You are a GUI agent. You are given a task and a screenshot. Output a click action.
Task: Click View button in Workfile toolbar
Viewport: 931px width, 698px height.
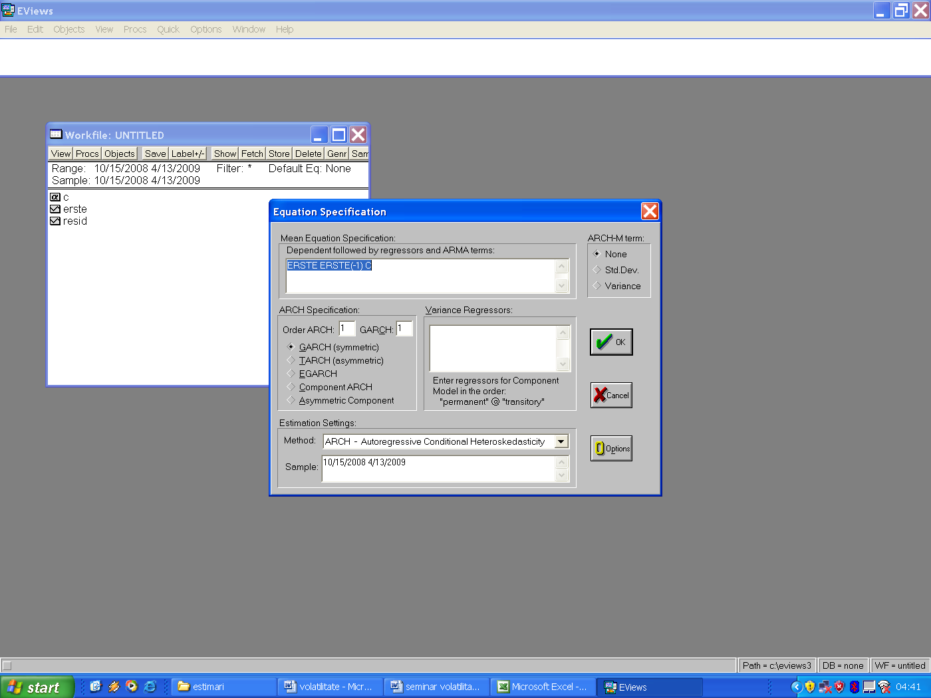click(61, 154)
